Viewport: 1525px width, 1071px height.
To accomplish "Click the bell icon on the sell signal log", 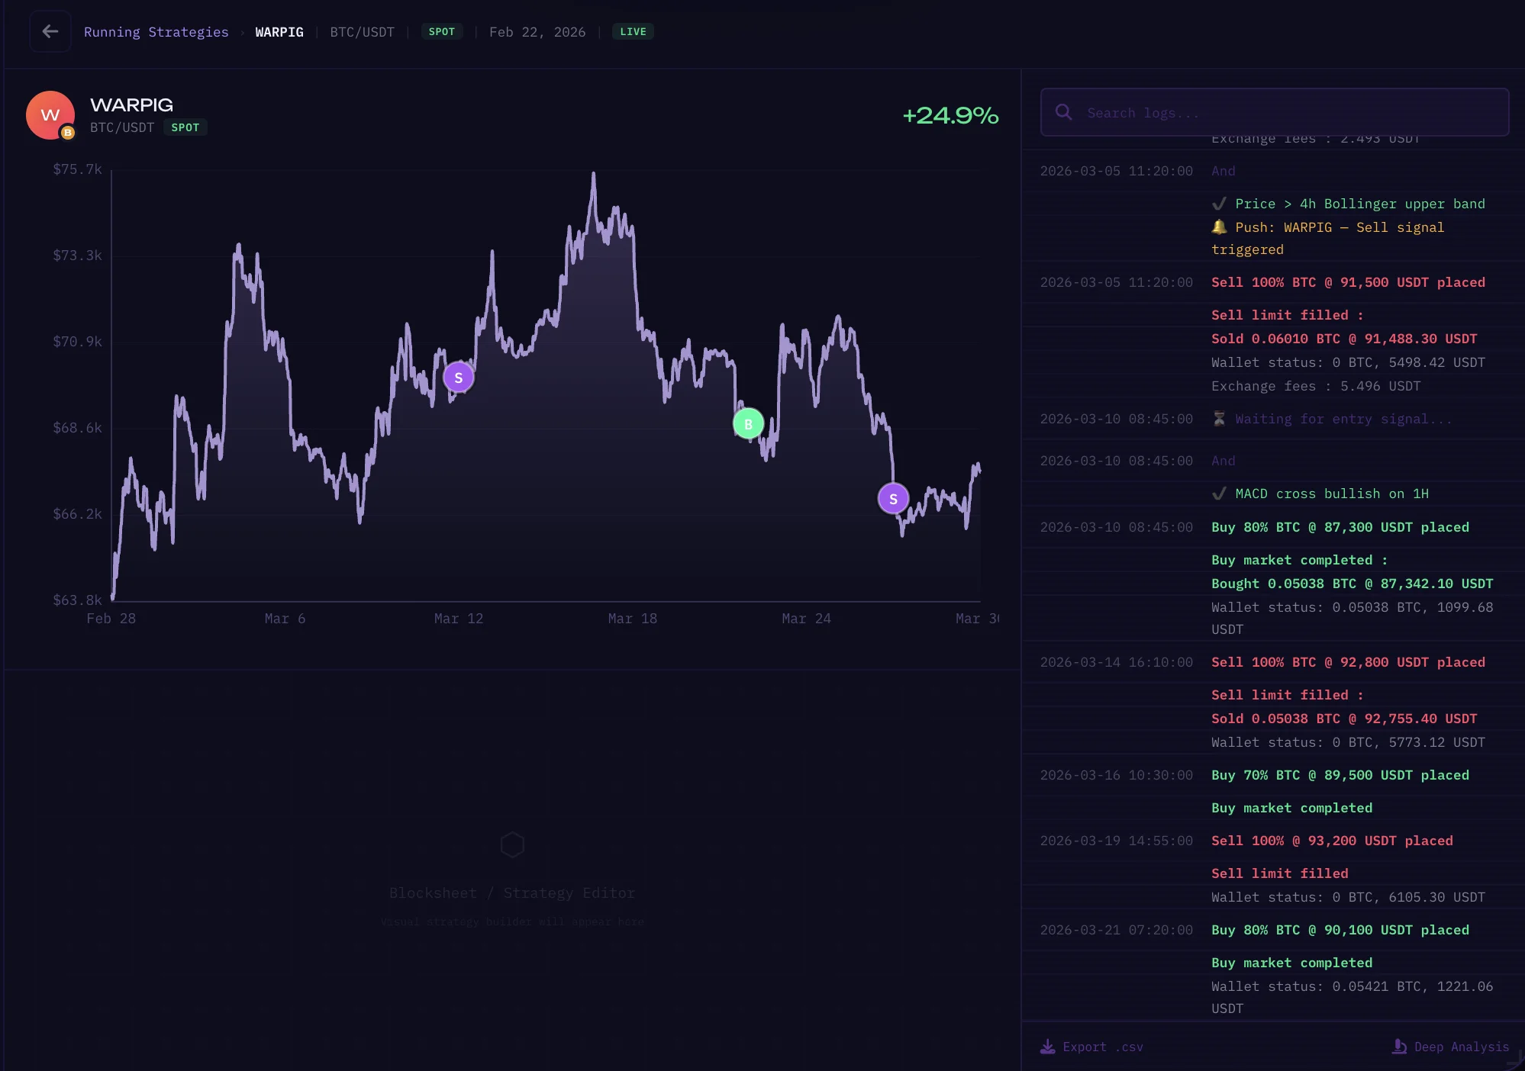I will click(x=1218, y=227).
